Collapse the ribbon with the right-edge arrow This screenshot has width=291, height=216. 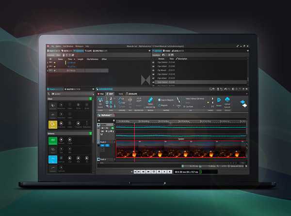[247, 94]
